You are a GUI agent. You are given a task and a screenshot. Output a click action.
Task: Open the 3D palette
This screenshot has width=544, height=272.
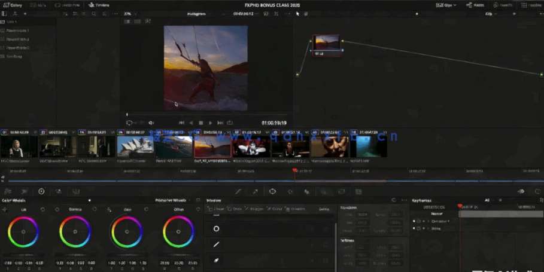click(358, 191)
